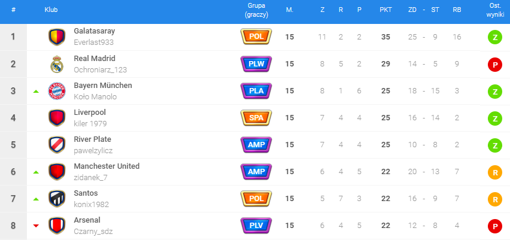Click the River Plate club crest icon
Image resolution: width=510 pixels, height=240 pixels.
pos(56,145)
